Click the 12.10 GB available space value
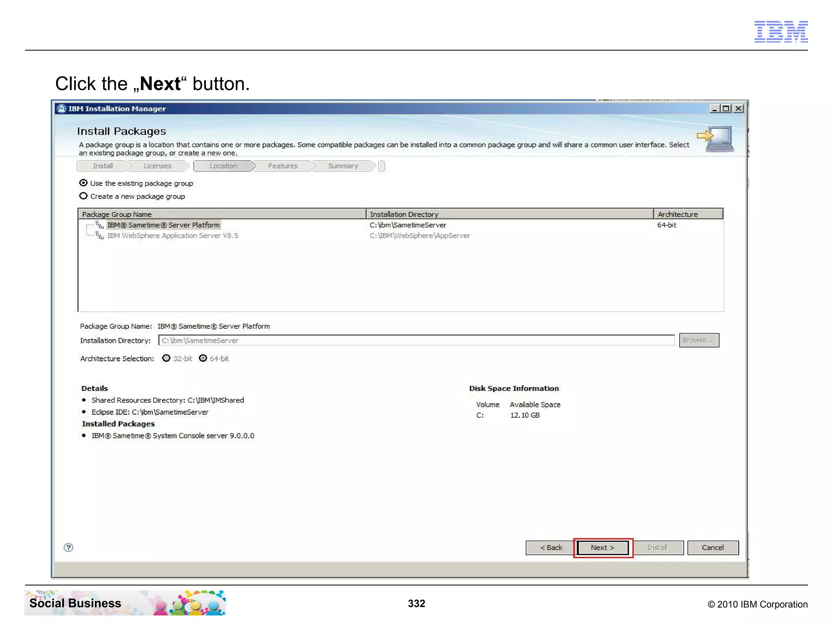Image resolution: width=833 pixels, height=625 pixels. coord(525,415)
